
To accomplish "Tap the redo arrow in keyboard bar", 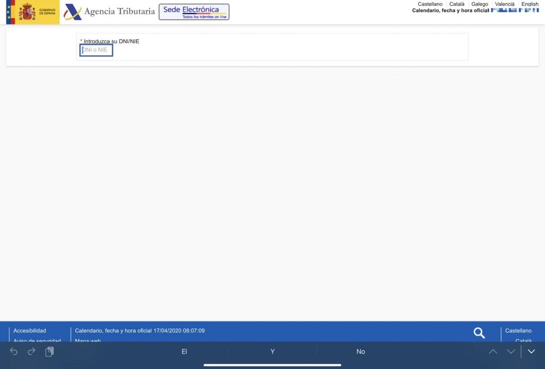I will (x=31, y=351).
